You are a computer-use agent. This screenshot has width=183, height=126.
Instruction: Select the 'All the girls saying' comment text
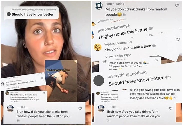(x=154, y=94)
